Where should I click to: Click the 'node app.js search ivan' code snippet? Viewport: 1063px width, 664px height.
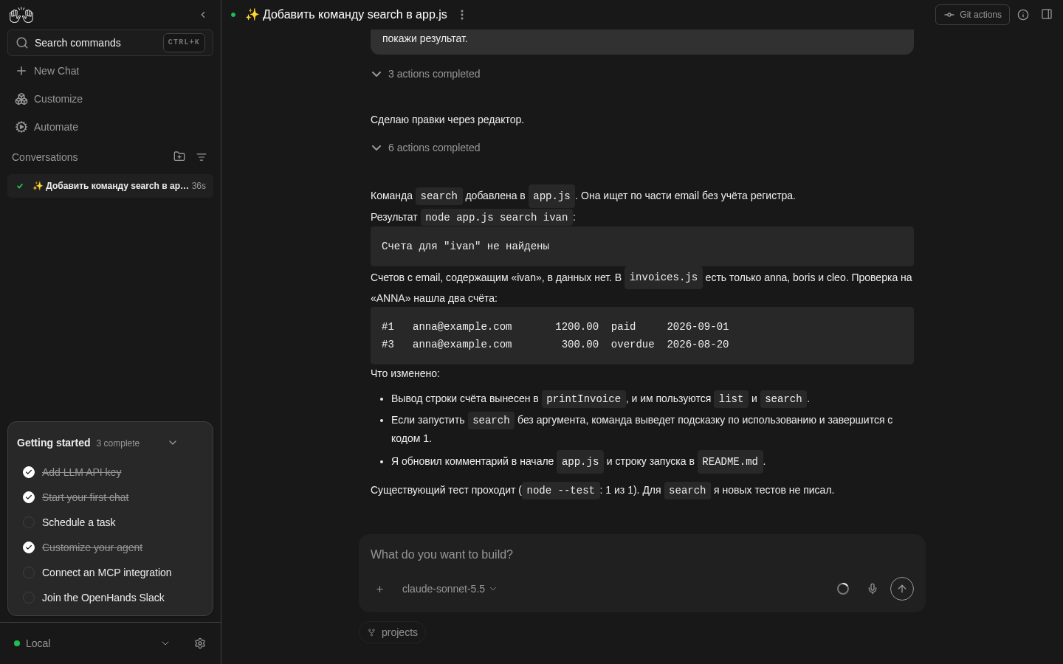[497, 218]
